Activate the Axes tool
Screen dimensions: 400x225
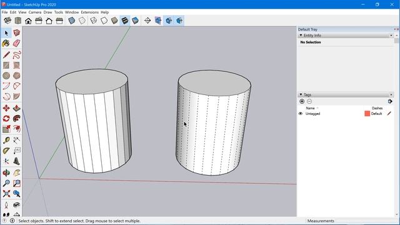click(x=6, y=161)
